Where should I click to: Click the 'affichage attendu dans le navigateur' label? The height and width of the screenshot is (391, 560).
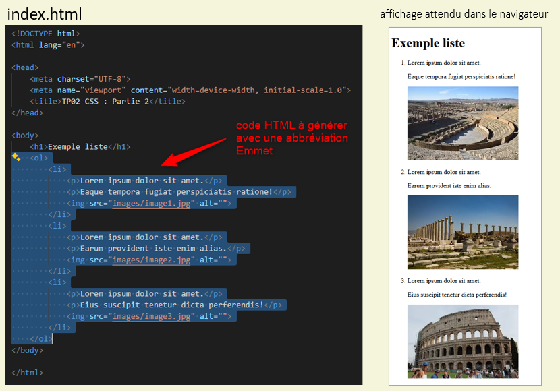click(464, 14)
